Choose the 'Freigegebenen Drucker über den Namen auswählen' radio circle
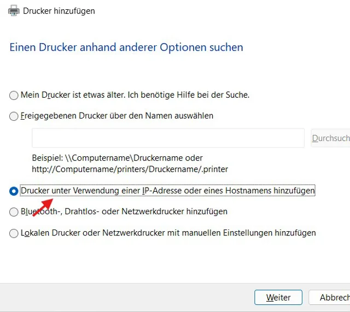This screenshot has width=350, height=312. [x=14, y=116]
